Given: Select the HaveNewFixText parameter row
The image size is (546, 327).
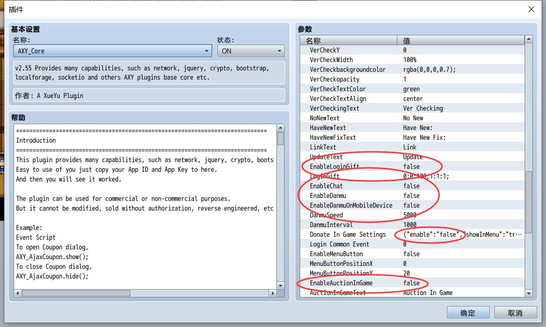Looking at the screenshot, I should [x=412, y=137].
